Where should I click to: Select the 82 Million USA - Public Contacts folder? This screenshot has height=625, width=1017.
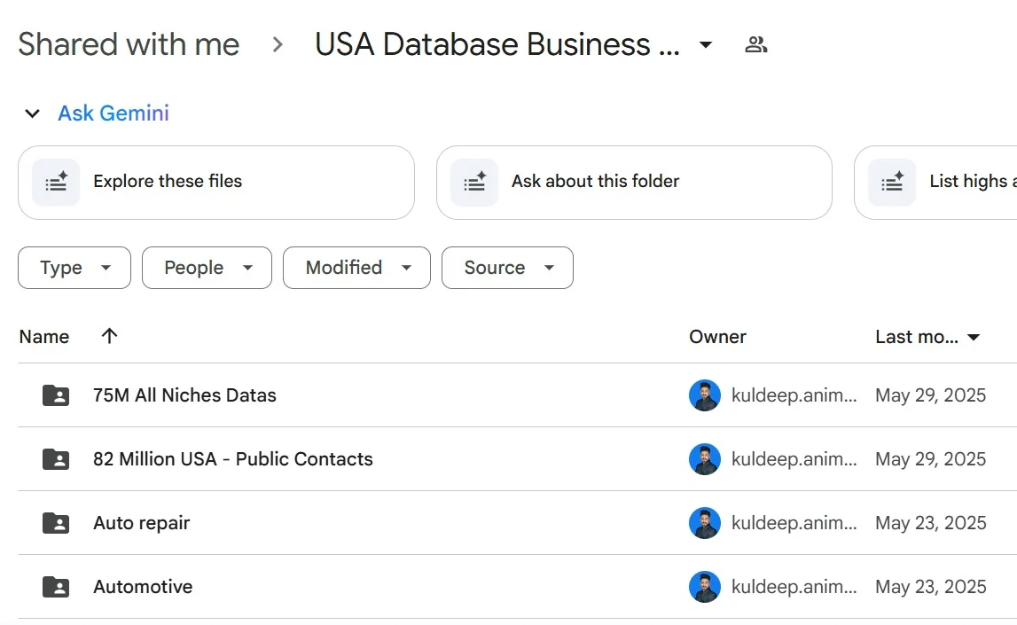pyautogui.click(x=233, y=459)
